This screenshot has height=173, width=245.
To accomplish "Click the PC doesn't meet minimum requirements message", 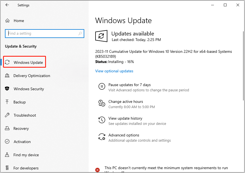I will [x=166, y=169].
